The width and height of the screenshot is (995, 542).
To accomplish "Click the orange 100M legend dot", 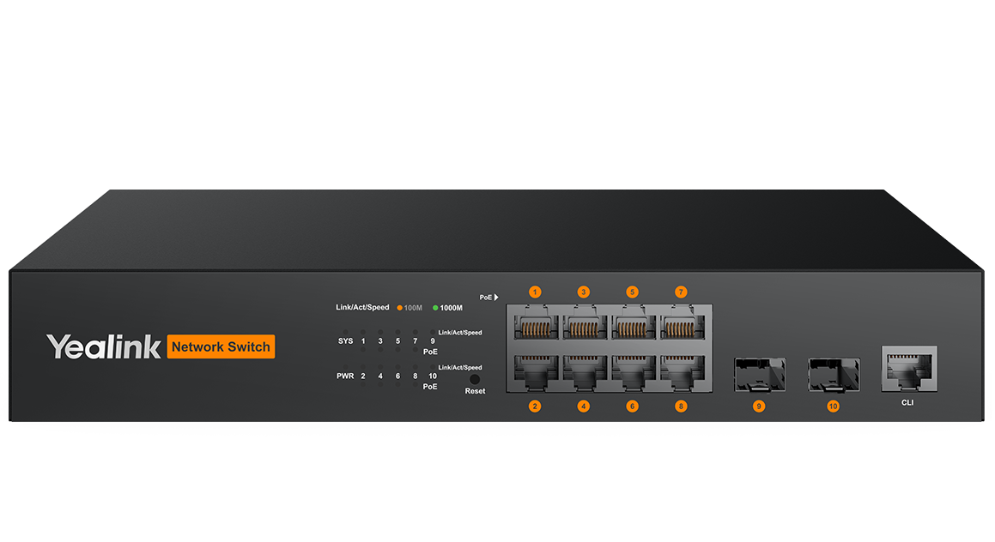I will pos(400,308).
